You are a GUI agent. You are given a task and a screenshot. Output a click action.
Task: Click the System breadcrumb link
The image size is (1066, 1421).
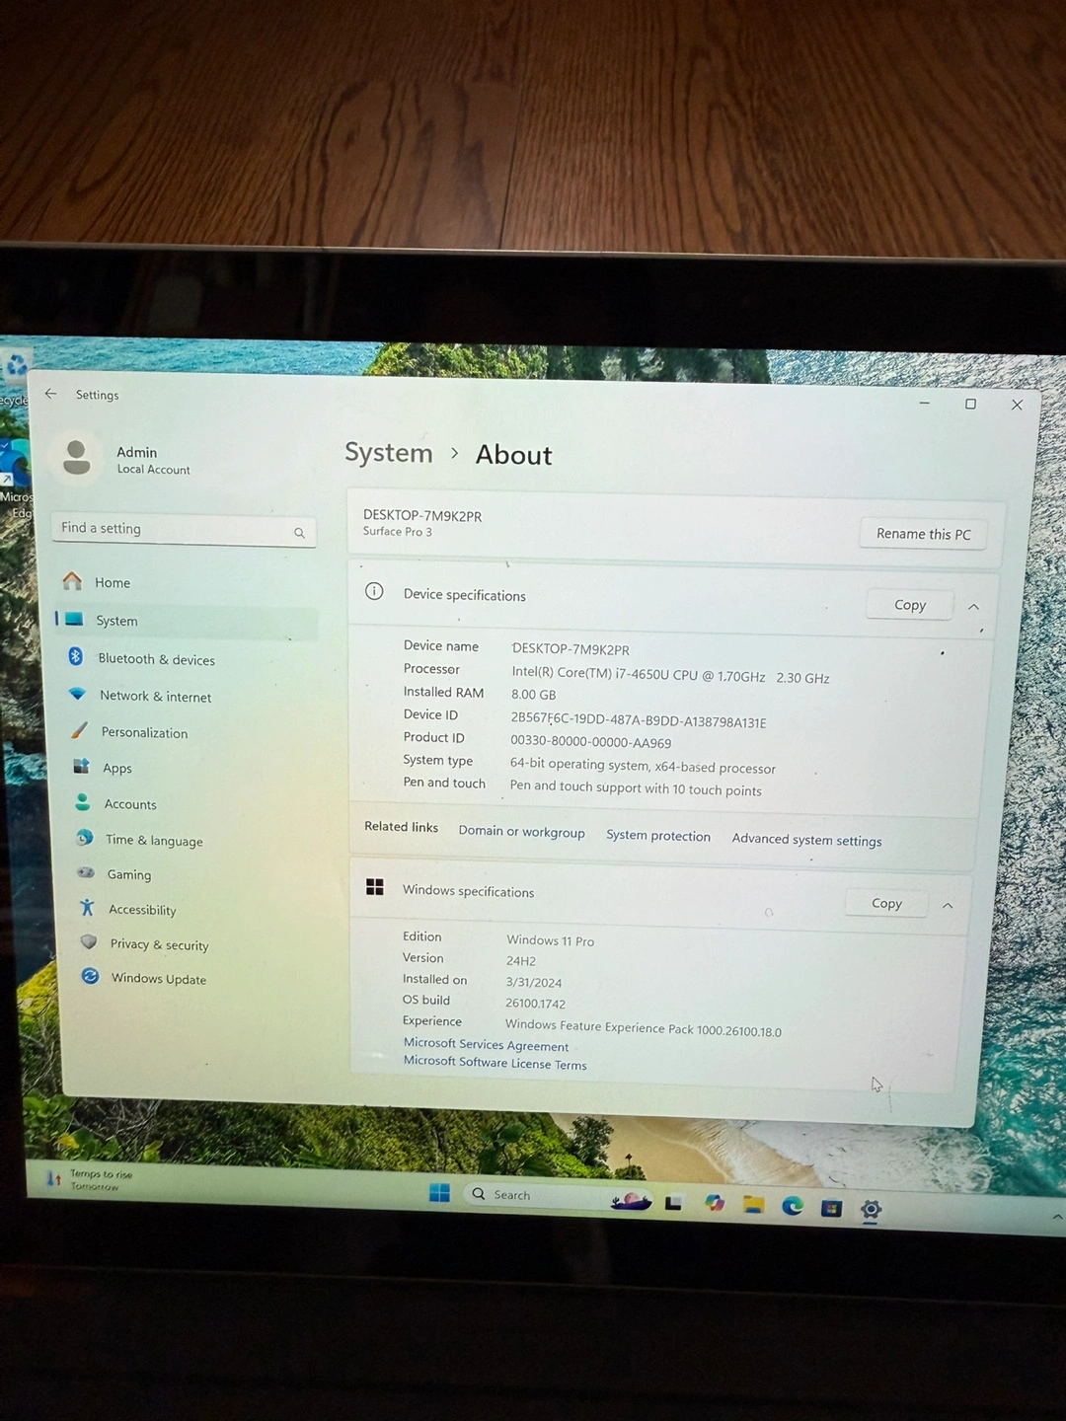tap(389, 452)
